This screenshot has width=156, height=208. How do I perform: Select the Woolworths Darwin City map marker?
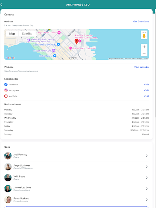[x=58, y=44]
